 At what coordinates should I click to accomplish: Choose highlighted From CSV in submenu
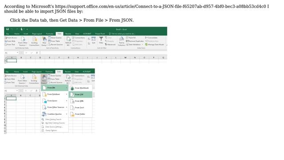(80, 95)
